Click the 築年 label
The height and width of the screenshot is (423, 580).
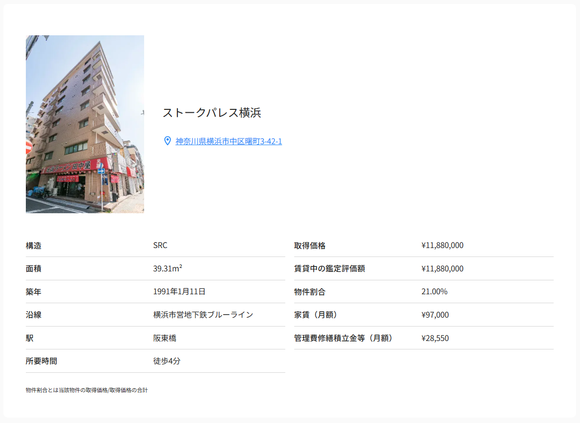click(x=33, y=292)
